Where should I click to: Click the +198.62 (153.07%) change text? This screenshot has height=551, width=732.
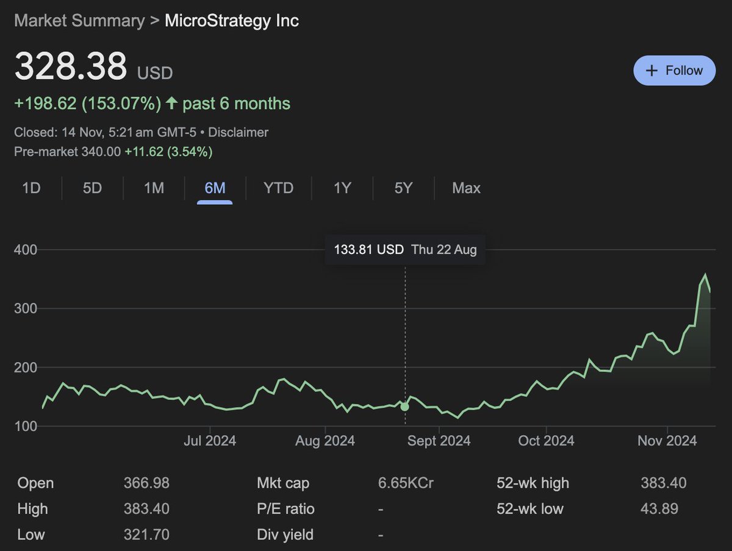(87, 104)
